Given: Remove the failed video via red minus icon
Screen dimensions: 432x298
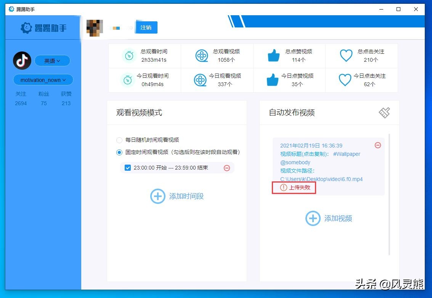Looking at the screenshot, I should (x=378, y=145).
